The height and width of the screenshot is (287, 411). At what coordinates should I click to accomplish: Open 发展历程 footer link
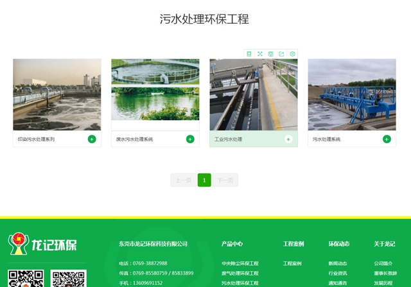coord(383,283)
